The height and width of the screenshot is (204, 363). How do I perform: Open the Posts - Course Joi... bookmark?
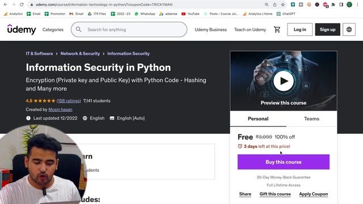tap(221, 14)
